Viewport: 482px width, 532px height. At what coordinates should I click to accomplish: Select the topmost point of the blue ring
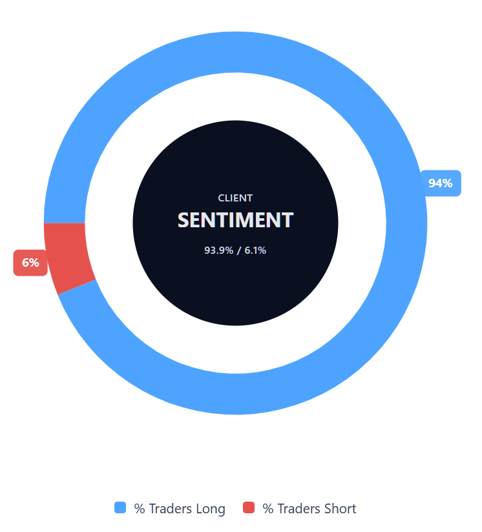point(235,52)
